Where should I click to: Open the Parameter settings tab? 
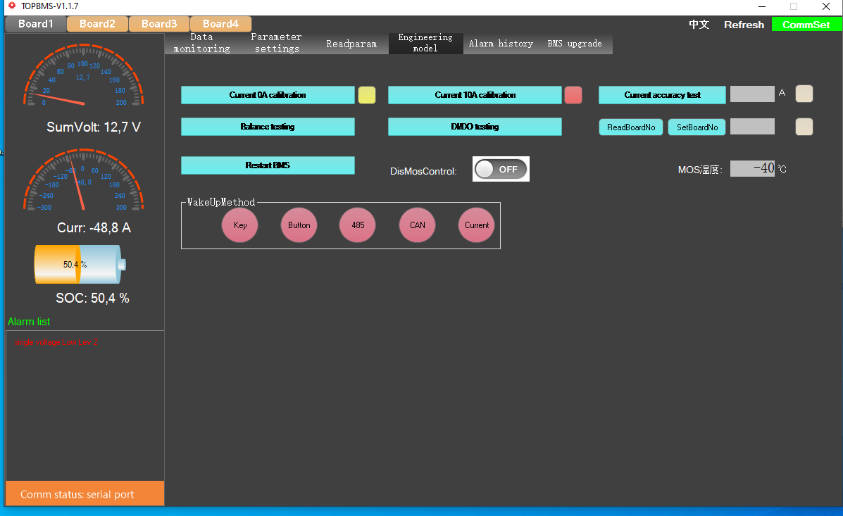tap(276, 43)
